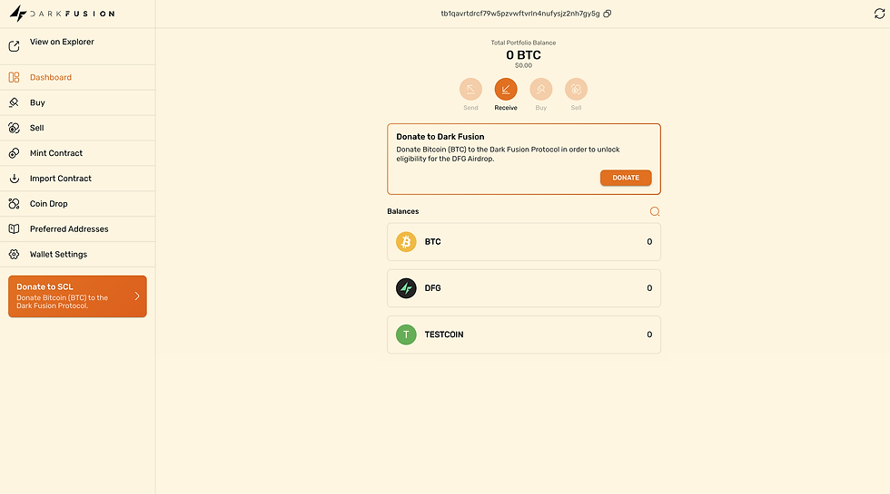
Task: Click the DFG token icon
Action: click(406, 288)
